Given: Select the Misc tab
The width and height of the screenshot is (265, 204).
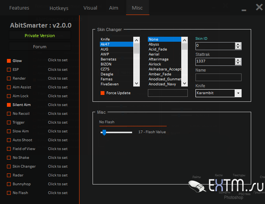Looking at the screenshot, I should tap(137, 8).
